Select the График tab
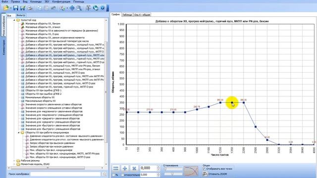The image size is (317, 178). pos(115,14)
